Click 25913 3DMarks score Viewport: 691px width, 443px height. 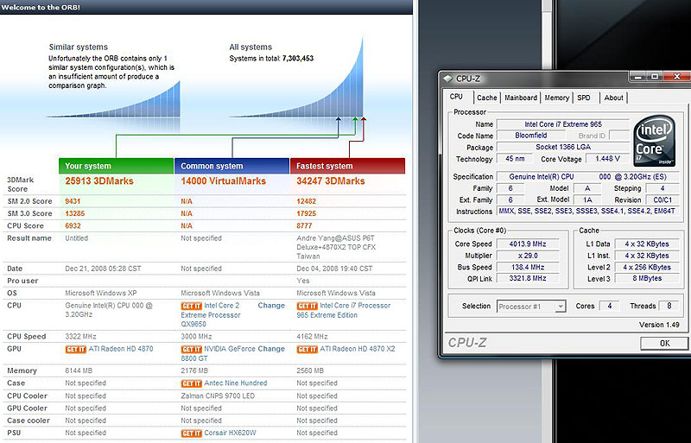(99, 180)
